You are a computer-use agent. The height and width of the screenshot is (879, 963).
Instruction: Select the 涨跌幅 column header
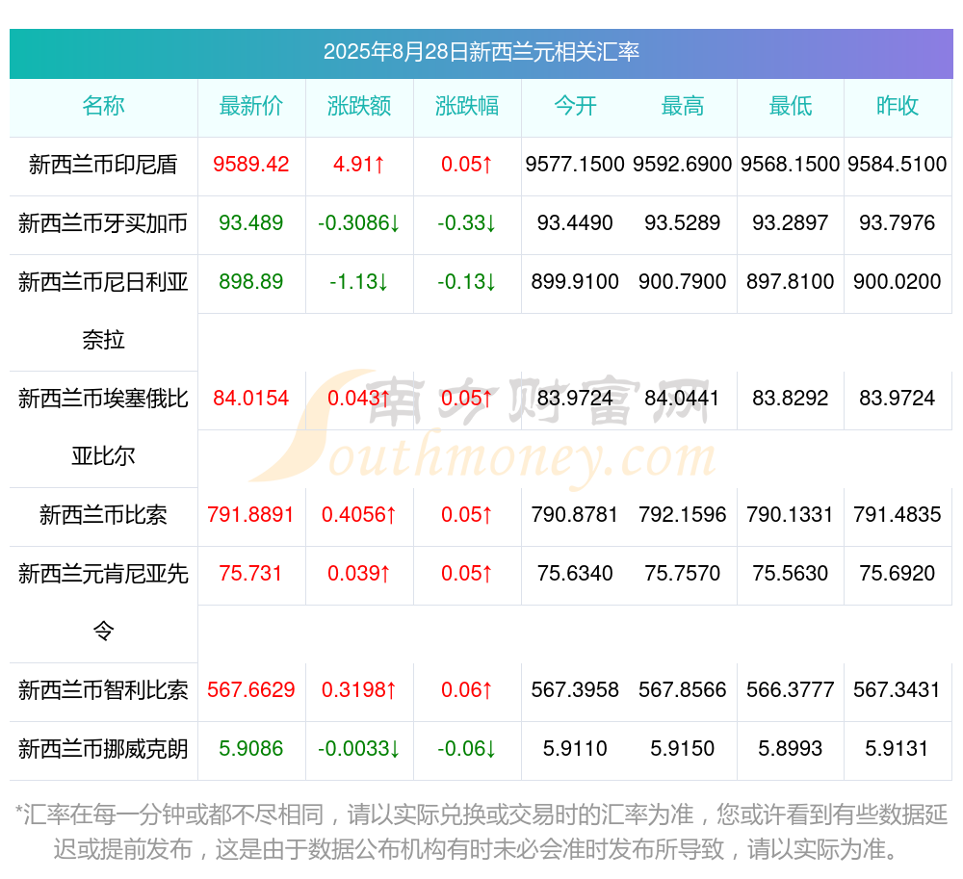(x=467, y=106)
